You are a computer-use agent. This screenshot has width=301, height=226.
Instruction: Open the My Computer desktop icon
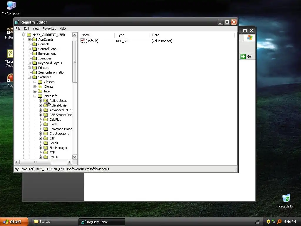click(x=11, y=8)
